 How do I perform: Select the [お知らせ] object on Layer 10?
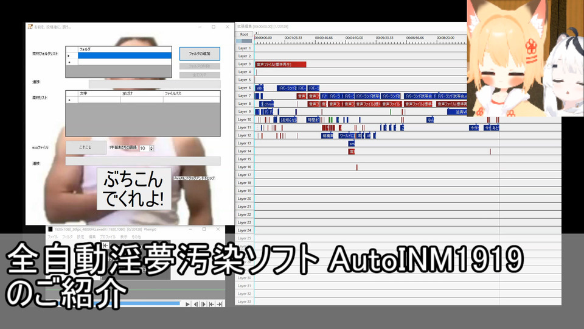click(288, 120)
